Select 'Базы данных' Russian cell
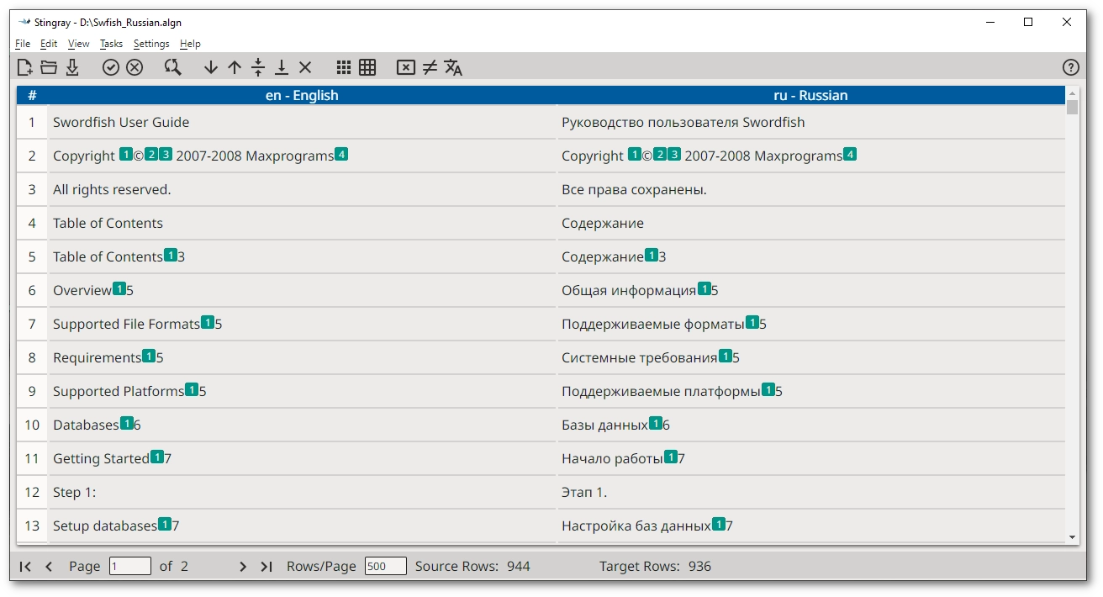The height and width of the screenshot is (597, 1103). tap(811, 425)
